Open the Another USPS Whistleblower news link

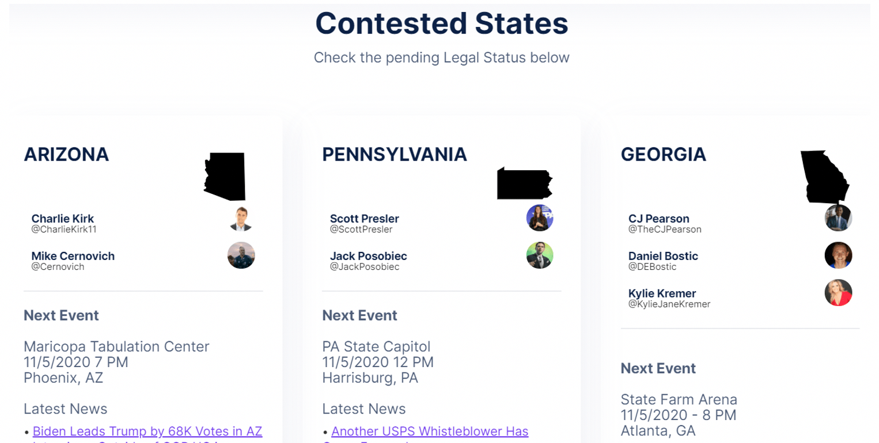(430, 431)
